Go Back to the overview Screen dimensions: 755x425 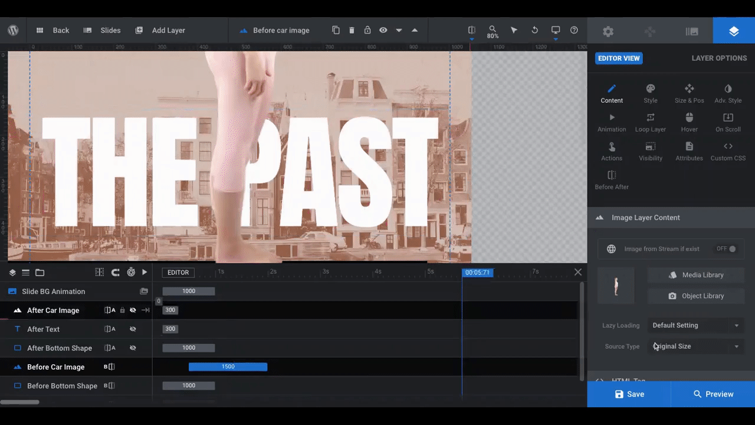point(53,30)
